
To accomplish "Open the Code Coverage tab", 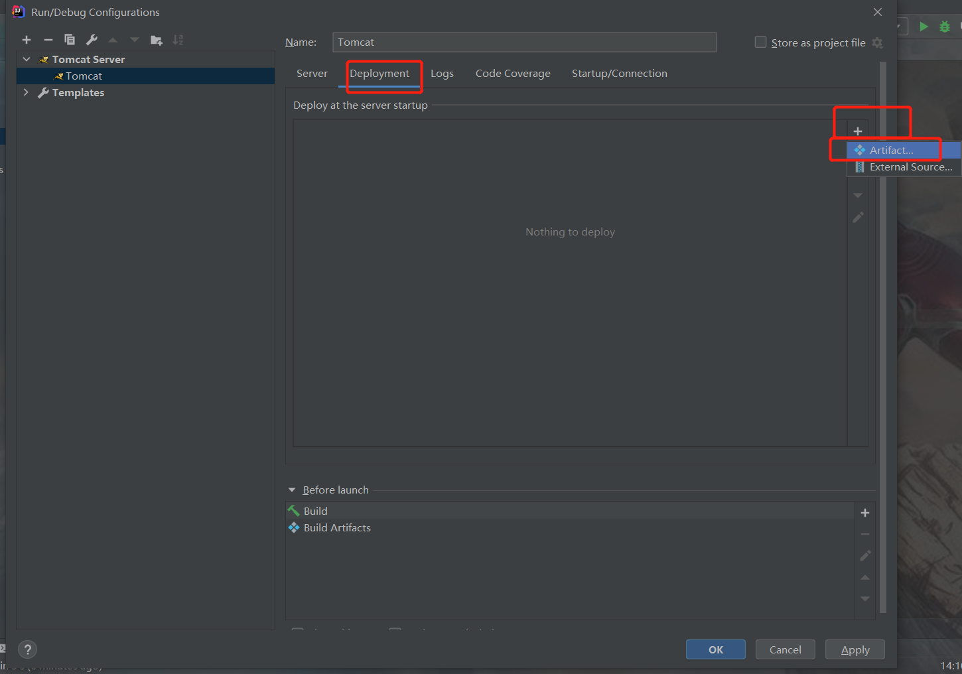I will pos(513,74).
